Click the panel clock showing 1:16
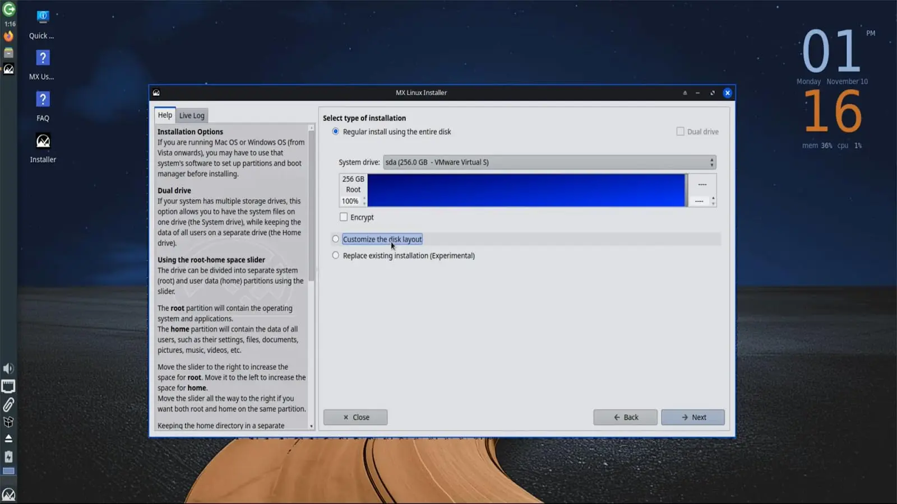Viewport: 897px width, 504px height. click(x=10, y=24)
